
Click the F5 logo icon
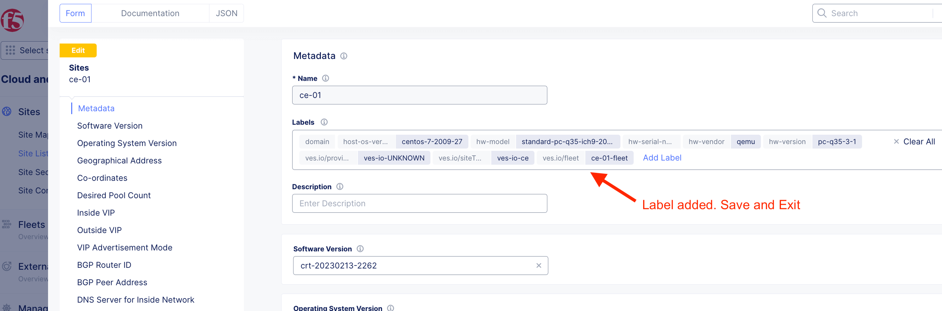tap(12, 21)
